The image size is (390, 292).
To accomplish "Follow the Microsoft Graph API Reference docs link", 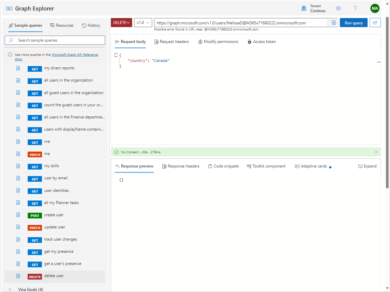I will pos(75,54).
